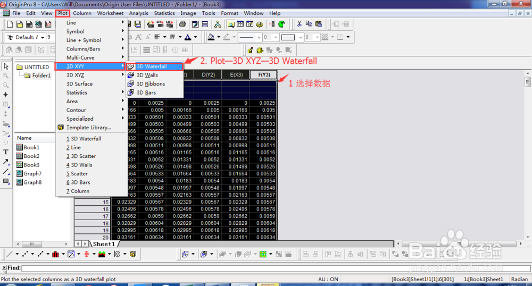
Task: Open the fill color dropdown arrow
Action: (219, 37)
